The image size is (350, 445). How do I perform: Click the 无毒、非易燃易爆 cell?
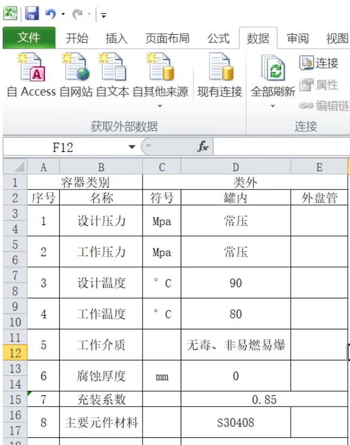point(236,345)
